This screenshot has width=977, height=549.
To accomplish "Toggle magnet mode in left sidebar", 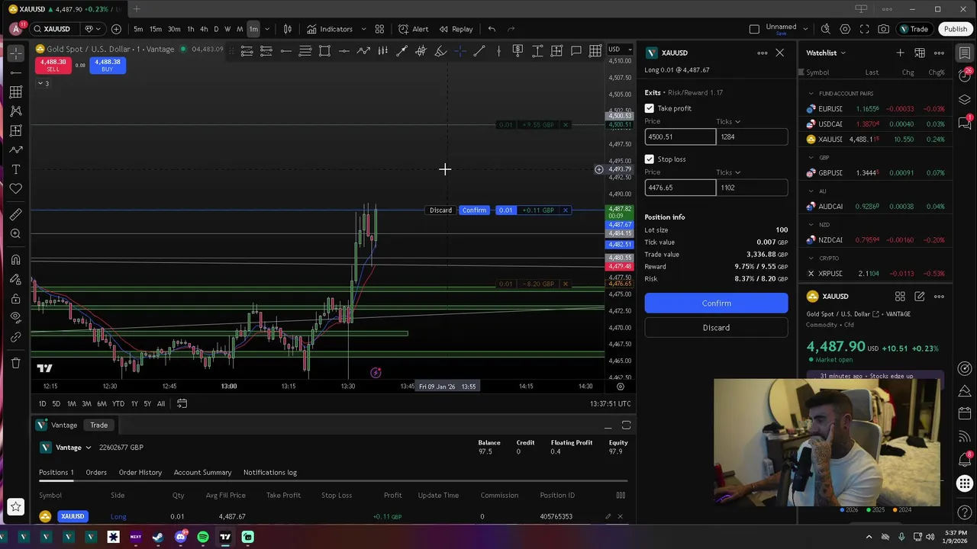I will pos(15,260).
